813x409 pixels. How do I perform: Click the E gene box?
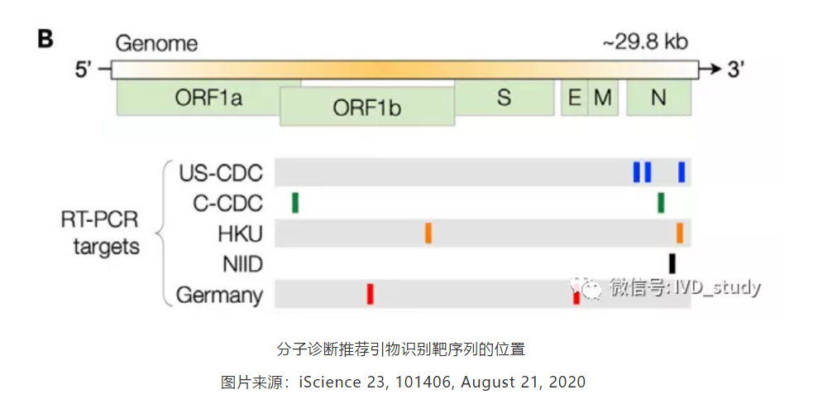(575, 97)
